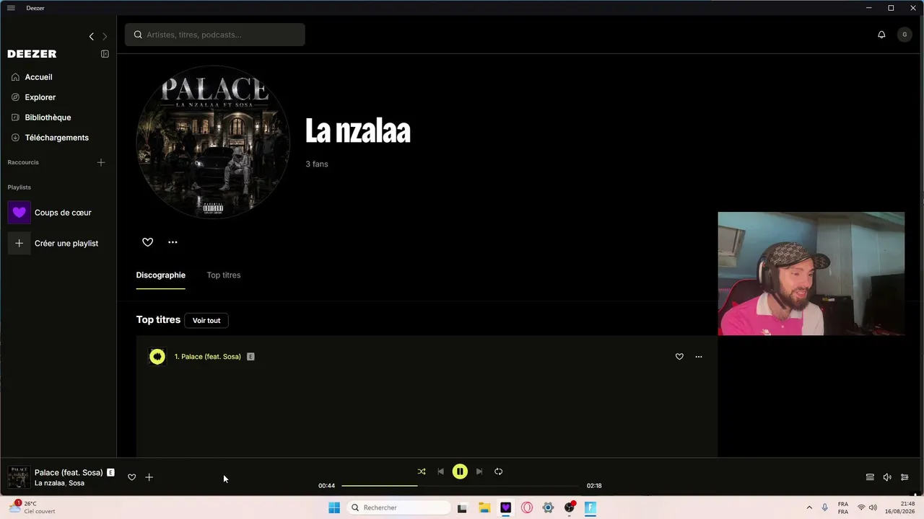Open the Deezer hamburger menu

coord(11,8)
